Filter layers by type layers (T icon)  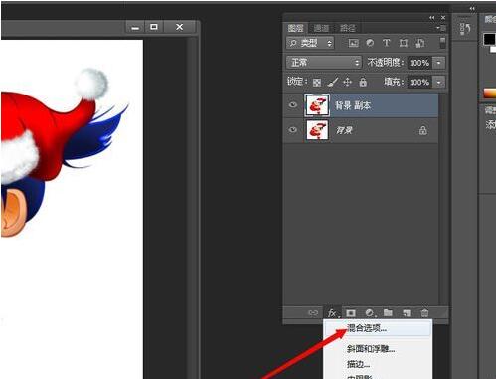(386, 43)
